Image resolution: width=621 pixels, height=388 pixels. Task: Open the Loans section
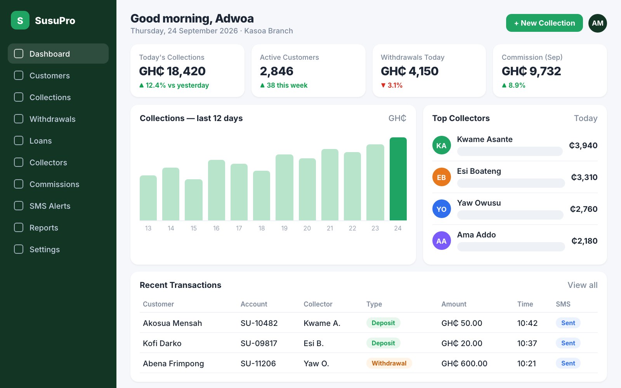[58, 140]
